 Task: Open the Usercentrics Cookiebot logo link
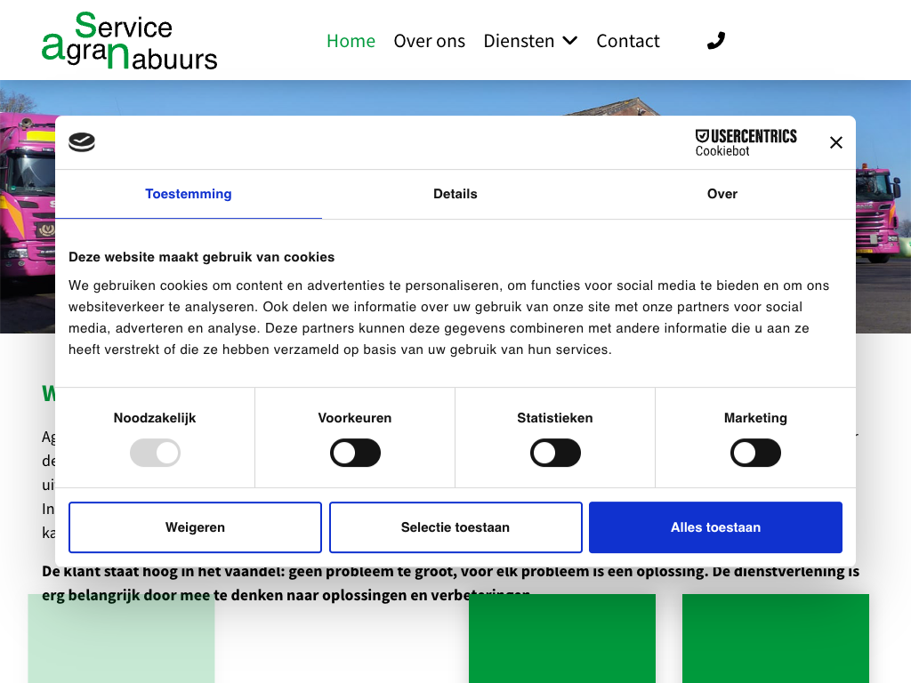pyautogui.click(x=746, y=142)
